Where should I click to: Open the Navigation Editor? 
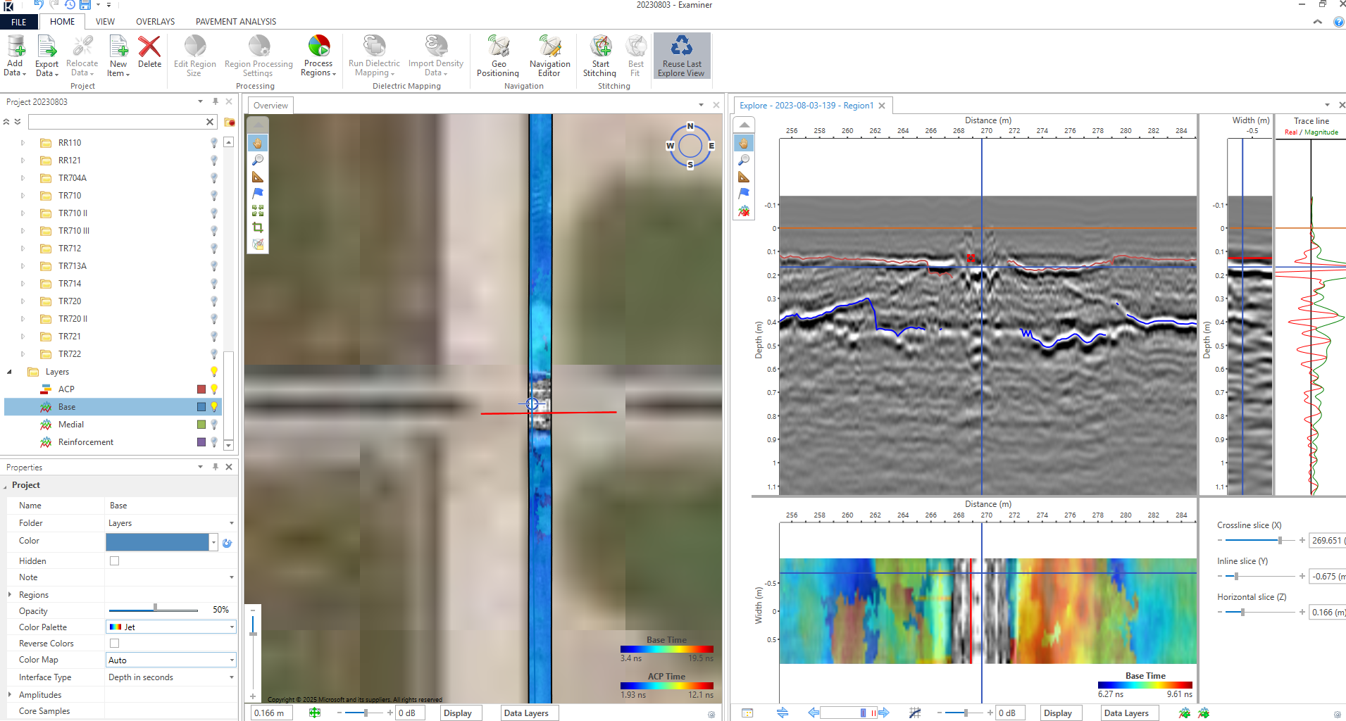(549, 56)
